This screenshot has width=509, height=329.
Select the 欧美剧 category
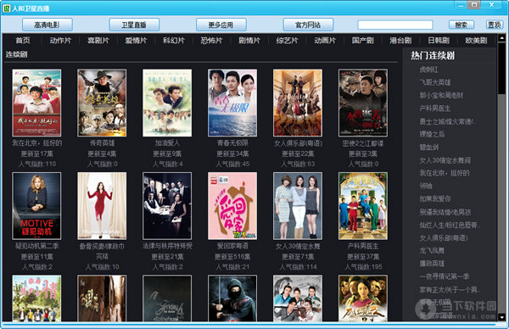[476, 41]
